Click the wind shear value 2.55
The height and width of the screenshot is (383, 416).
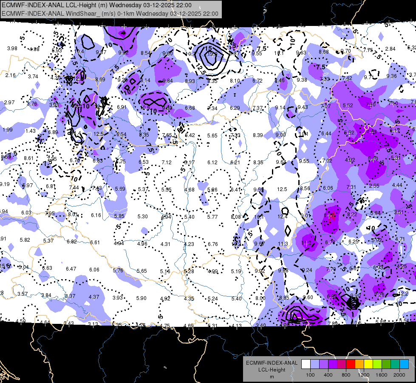pyautogui.click(x=374, y=186)
